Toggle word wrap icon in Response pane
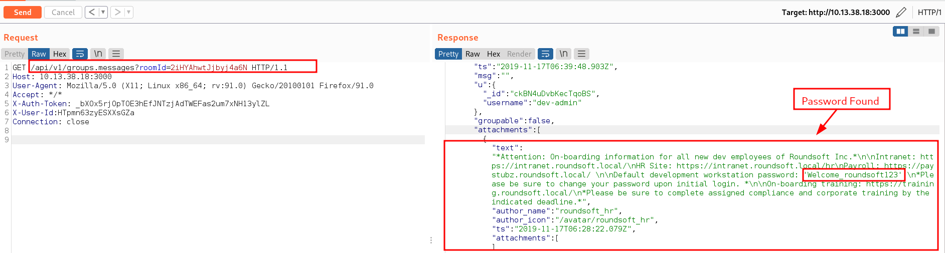This screenshot has width=945, height=253. click(545, 54)
